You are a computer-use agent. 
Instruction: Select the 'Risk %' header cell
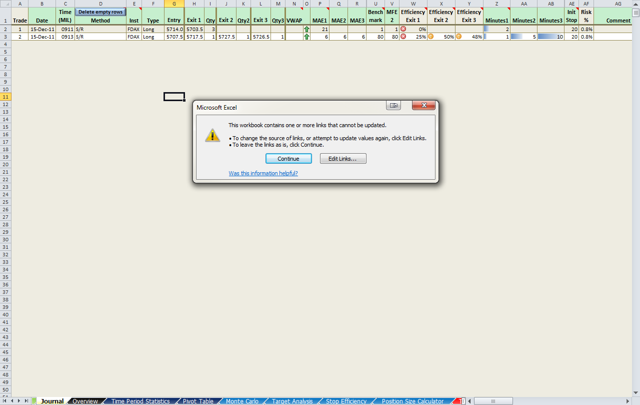pos(586,17)
